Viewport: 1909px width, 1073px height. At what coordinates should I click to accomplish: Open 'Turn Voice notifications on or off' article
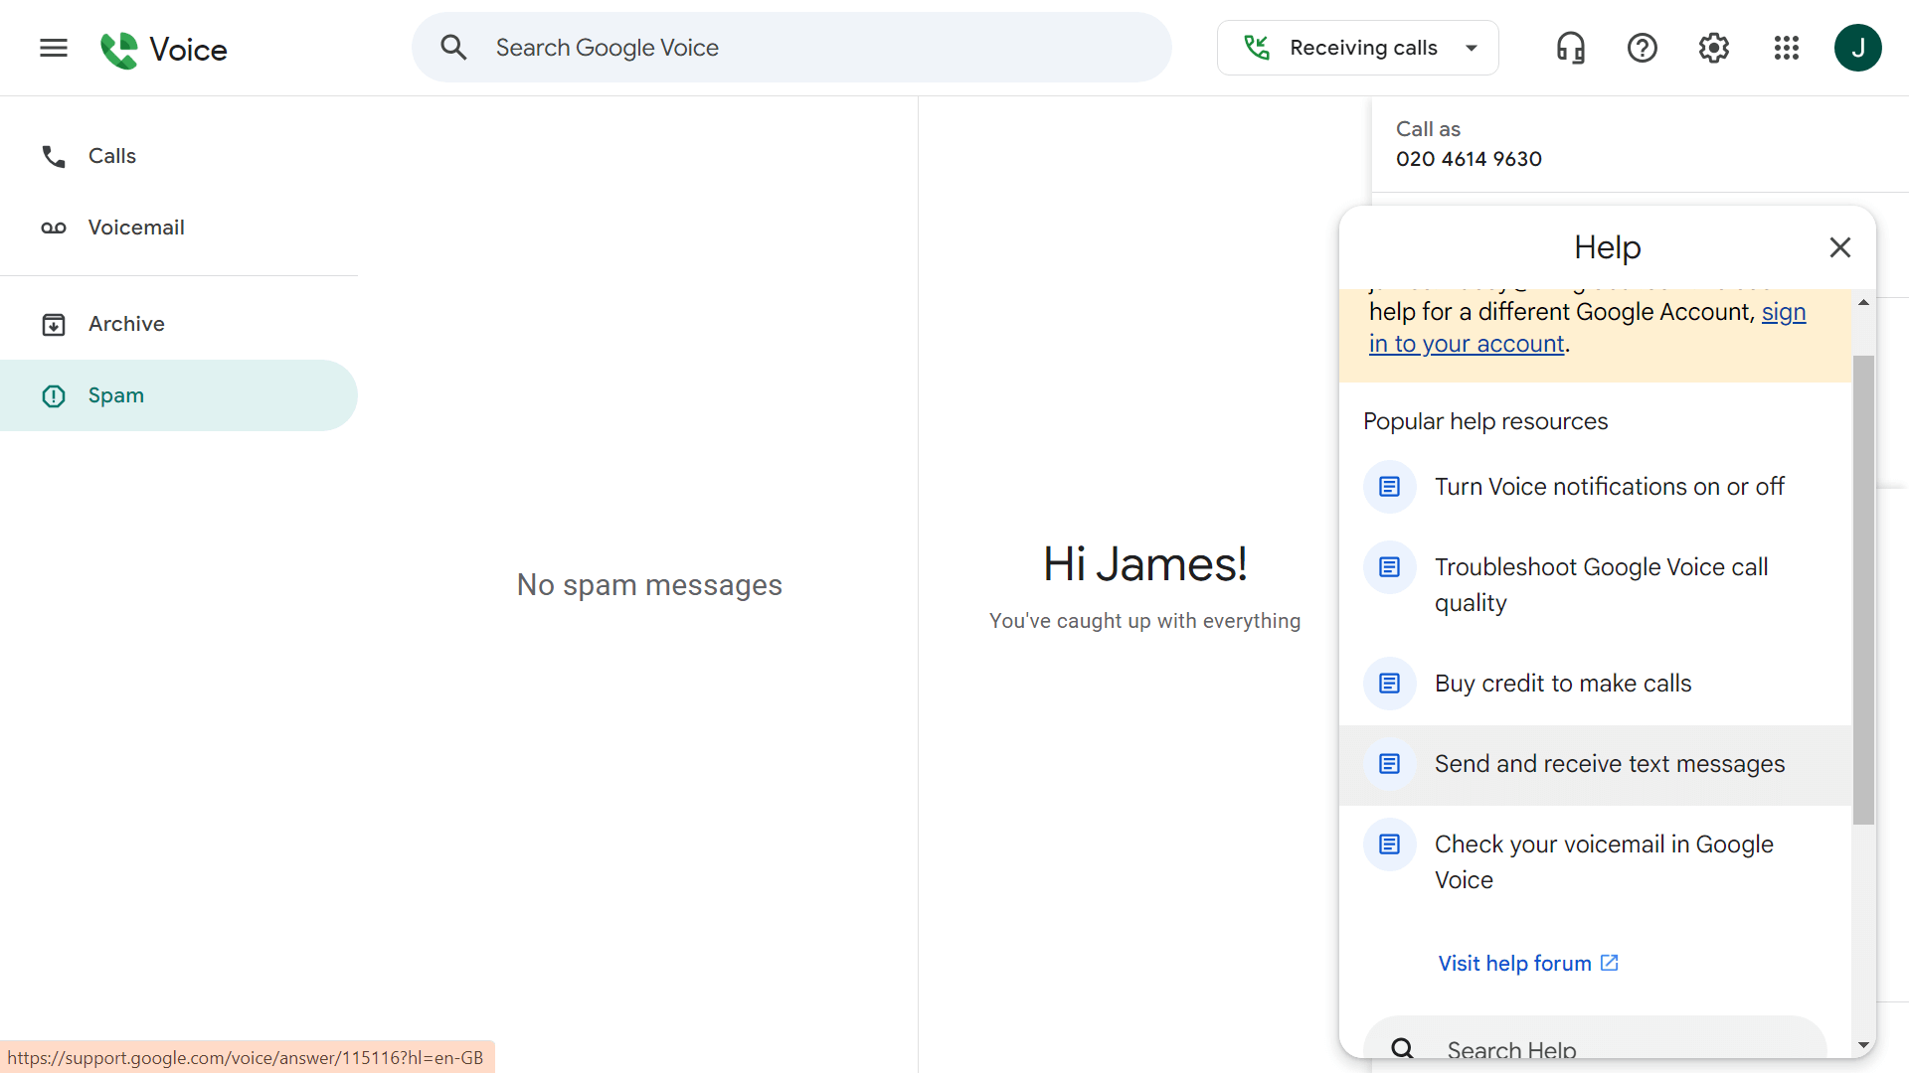pyautogui.click(x=1608, y=486)
